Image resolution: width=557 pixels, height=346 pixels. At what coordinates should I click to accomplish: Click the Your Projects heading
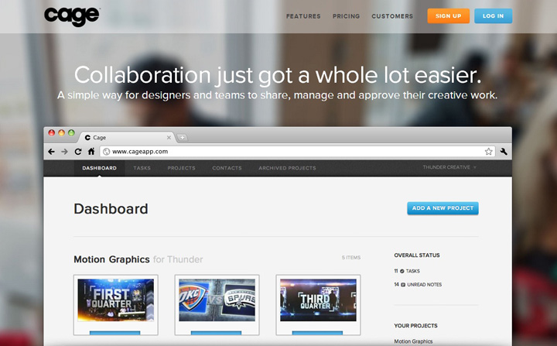(x=415, y=326)
